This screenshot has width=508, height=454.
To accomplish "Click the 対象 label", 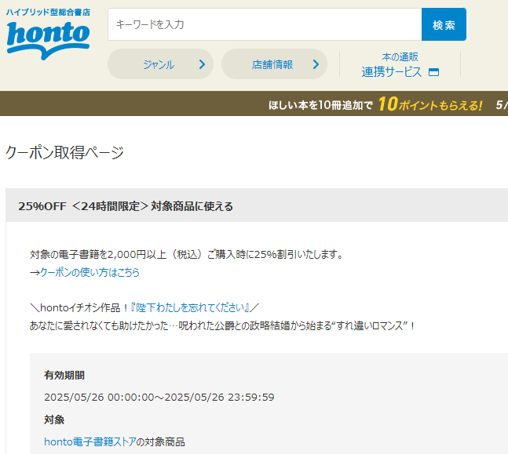I will click(54, 419).
